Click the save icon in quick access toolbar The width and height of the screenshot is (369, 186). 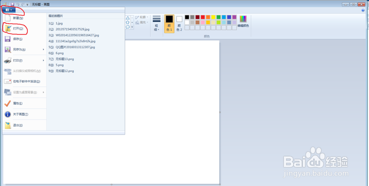(13, 4)
